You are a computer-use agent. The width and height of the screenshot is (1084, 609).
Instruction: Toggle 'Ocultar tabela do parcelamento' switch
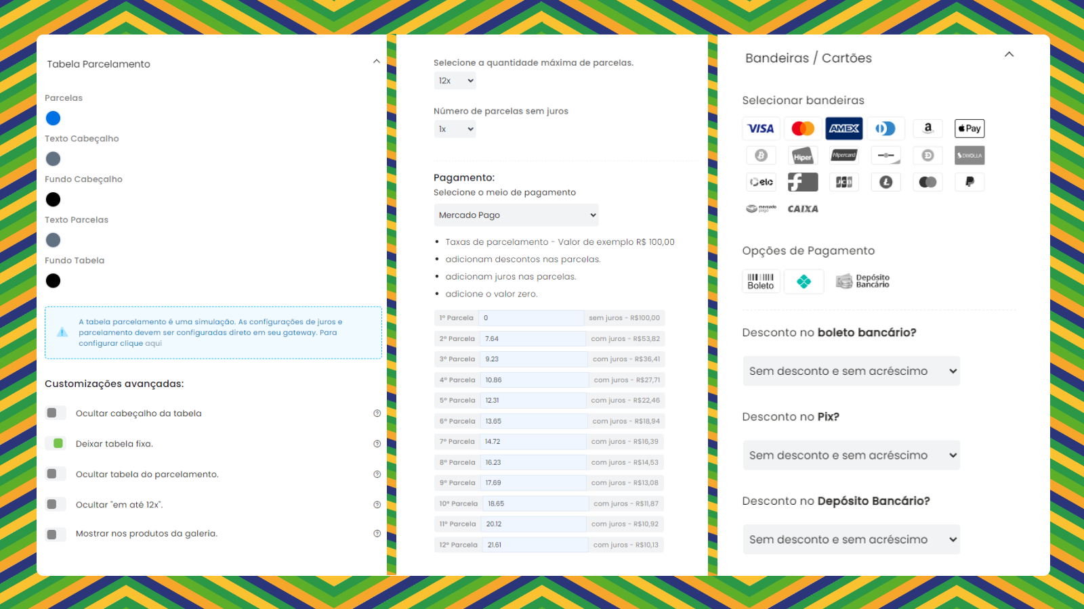pos(56,474)
